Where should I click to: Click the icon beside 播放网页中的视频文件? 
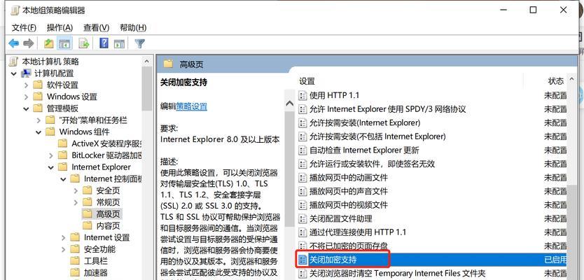[303, 205]
